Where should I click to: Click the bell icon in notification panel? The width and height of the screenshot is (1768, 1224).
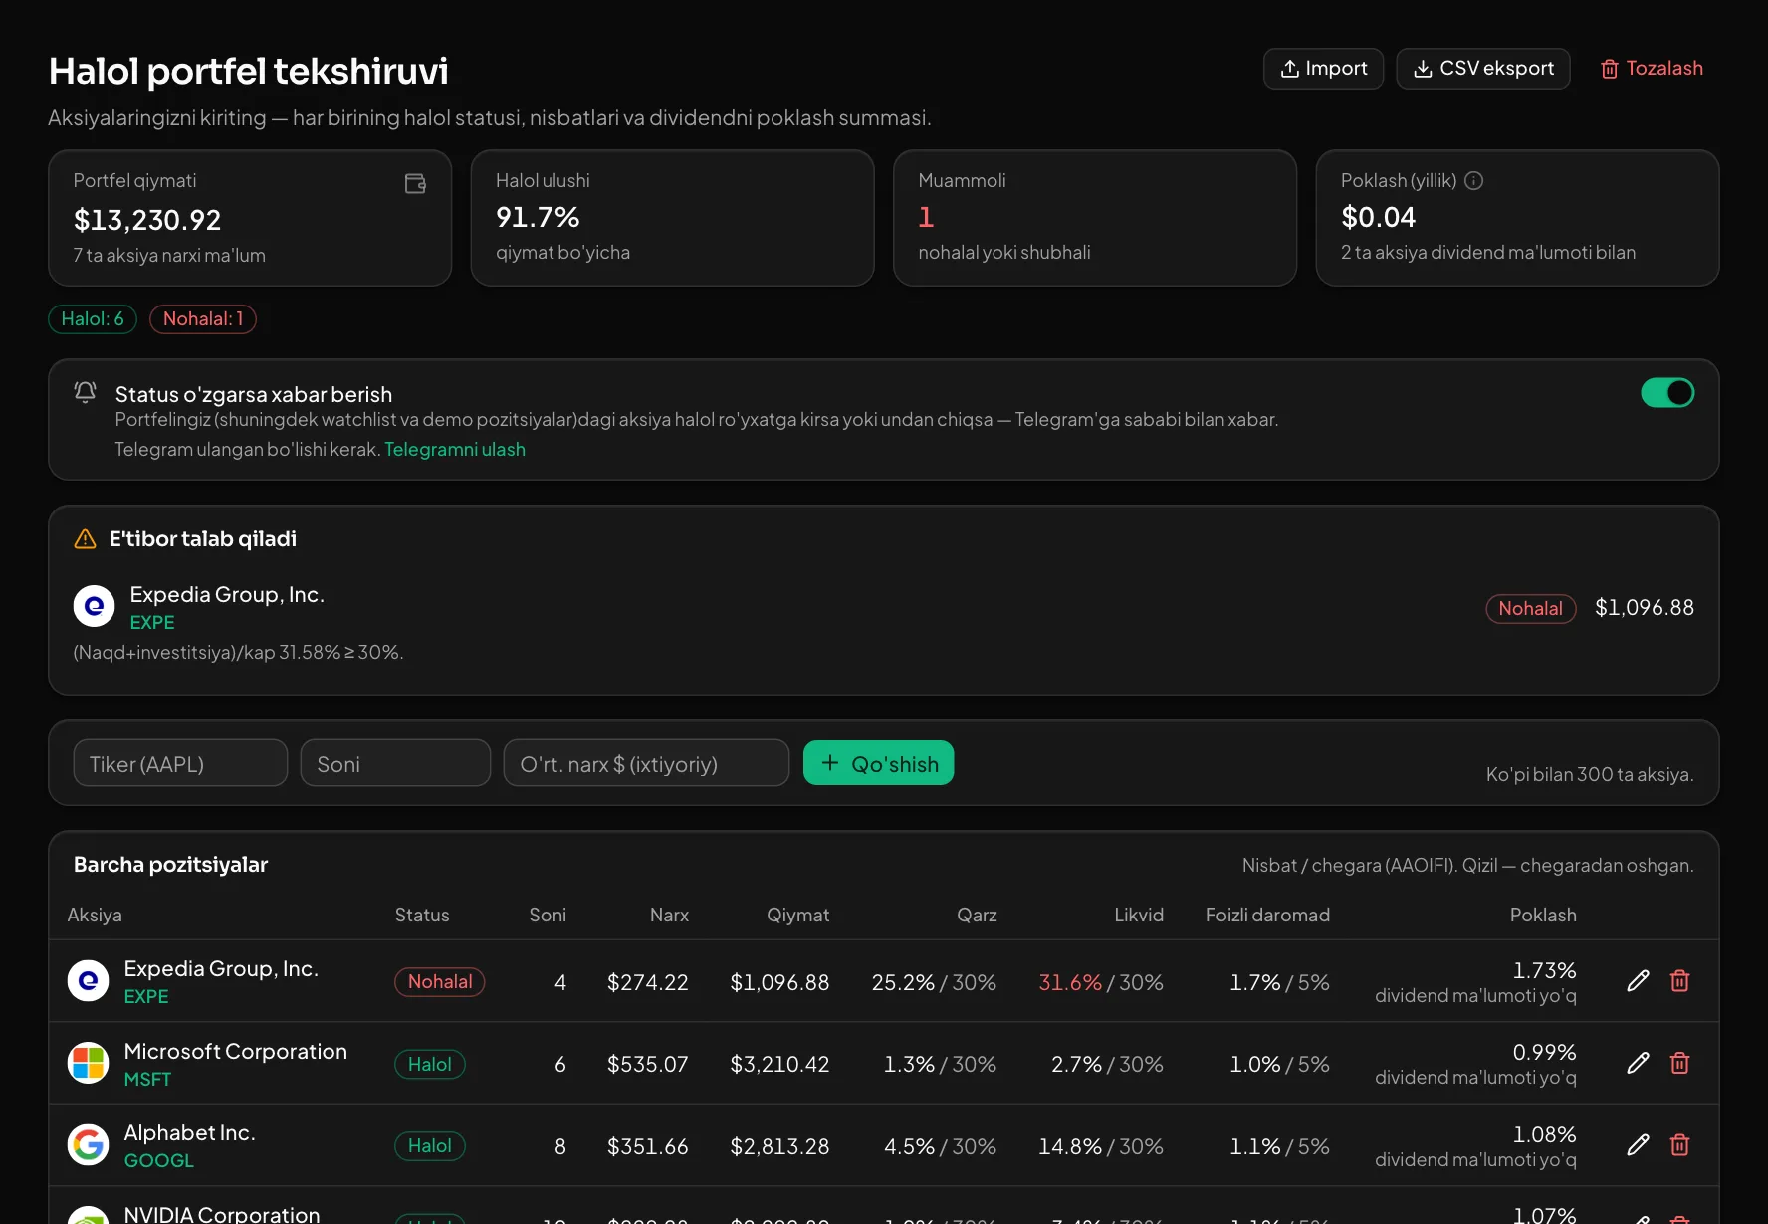coord(86,392)
